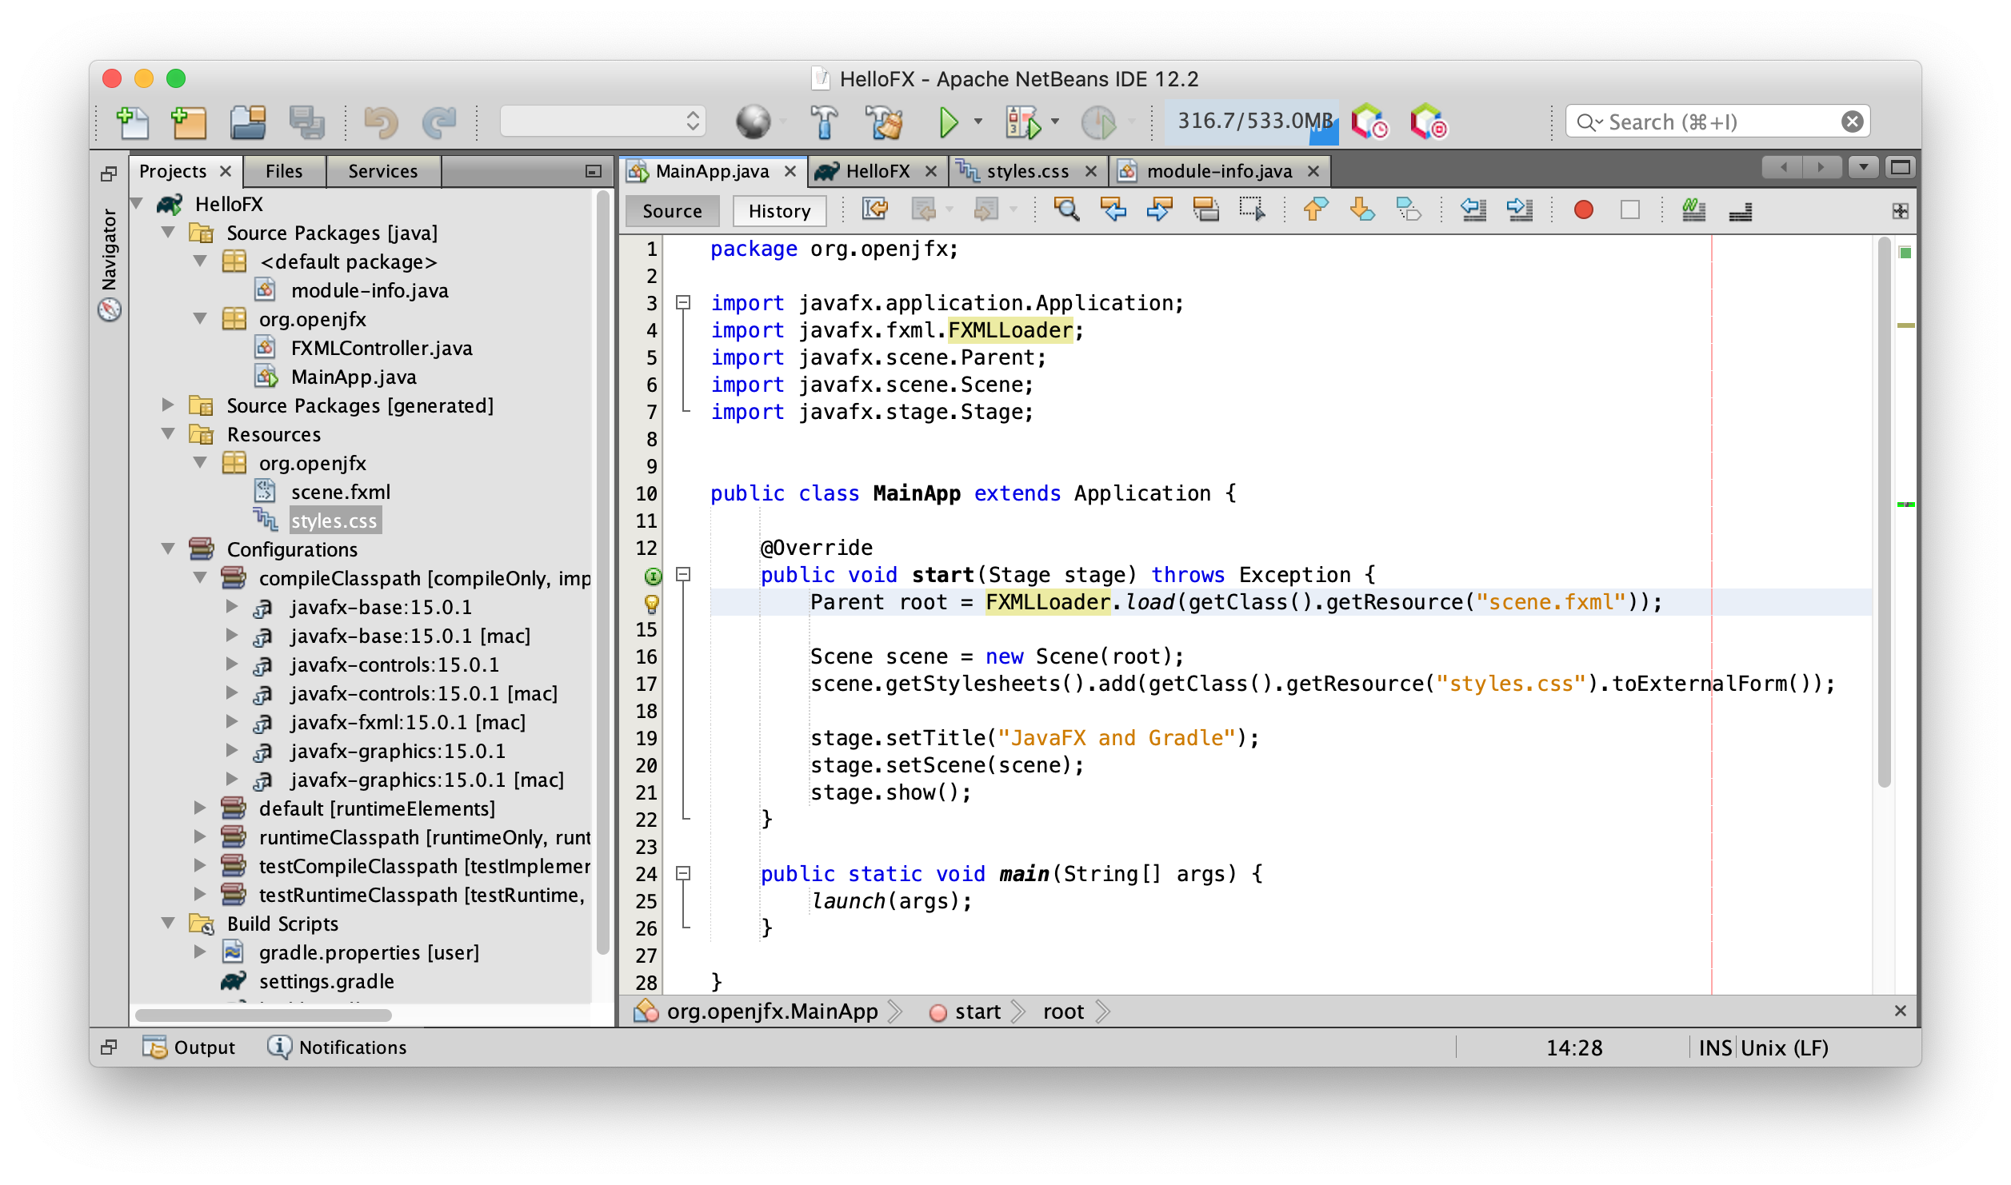Screen dimensions: 2011x1185
Task: Click the Clean and Build broom icon
Action: tap(885, 122)
